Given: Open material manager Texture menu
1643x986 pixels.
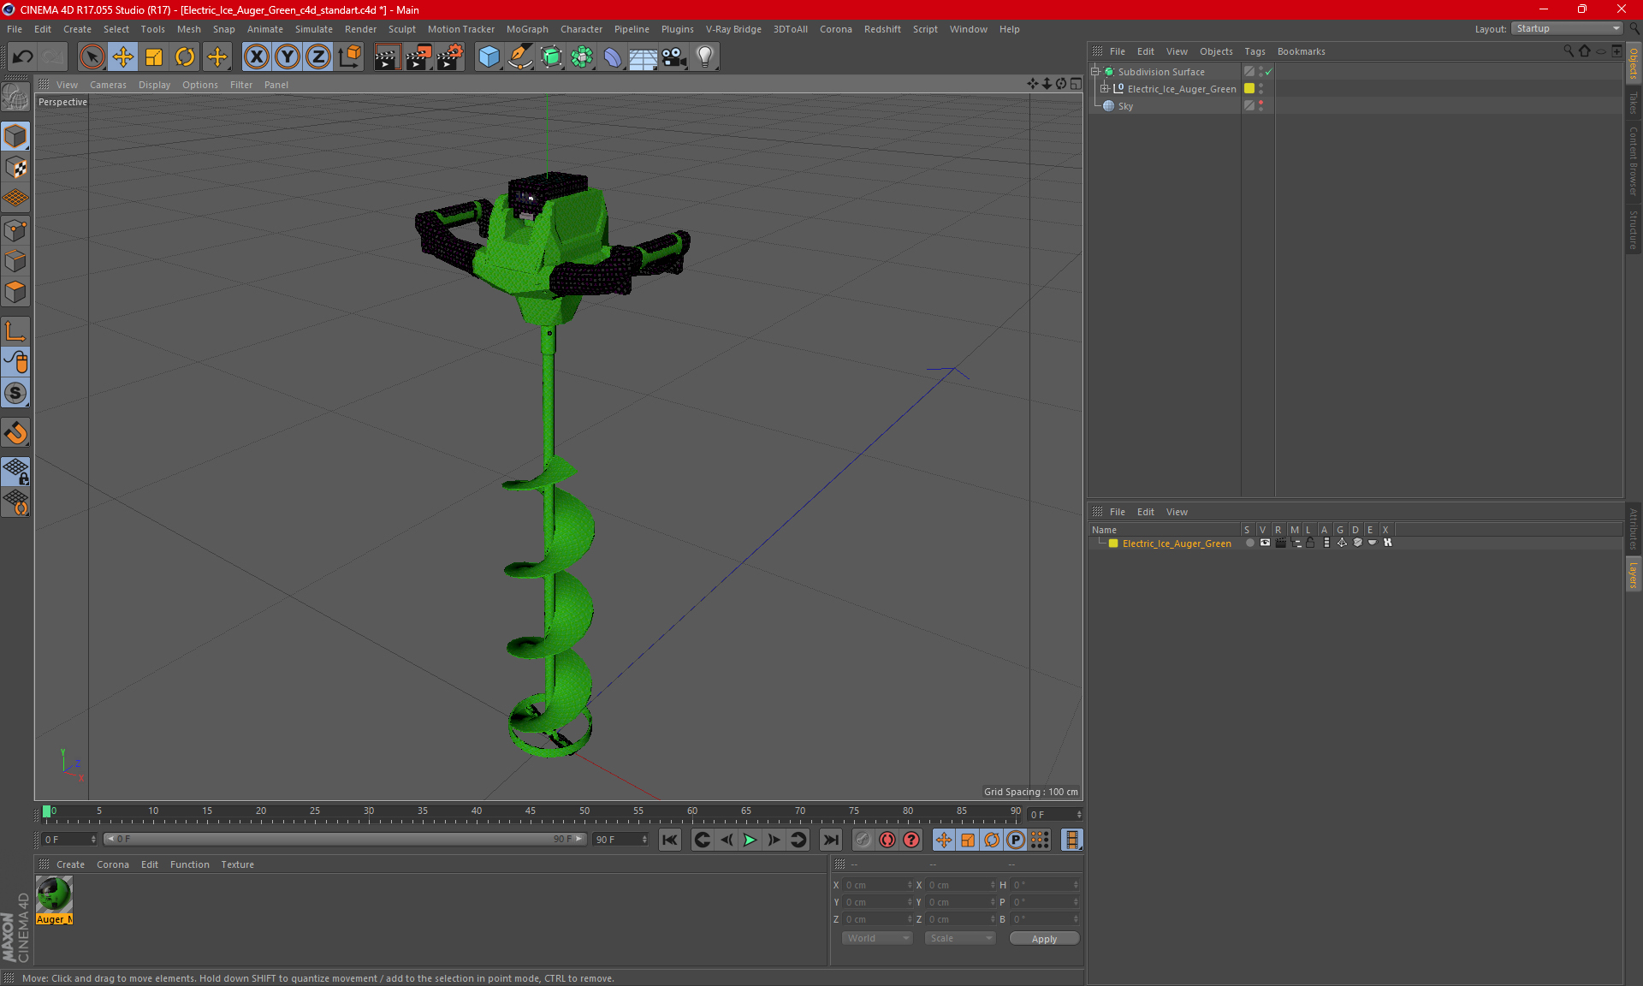Looking at the screenshot, I should 237,864.
